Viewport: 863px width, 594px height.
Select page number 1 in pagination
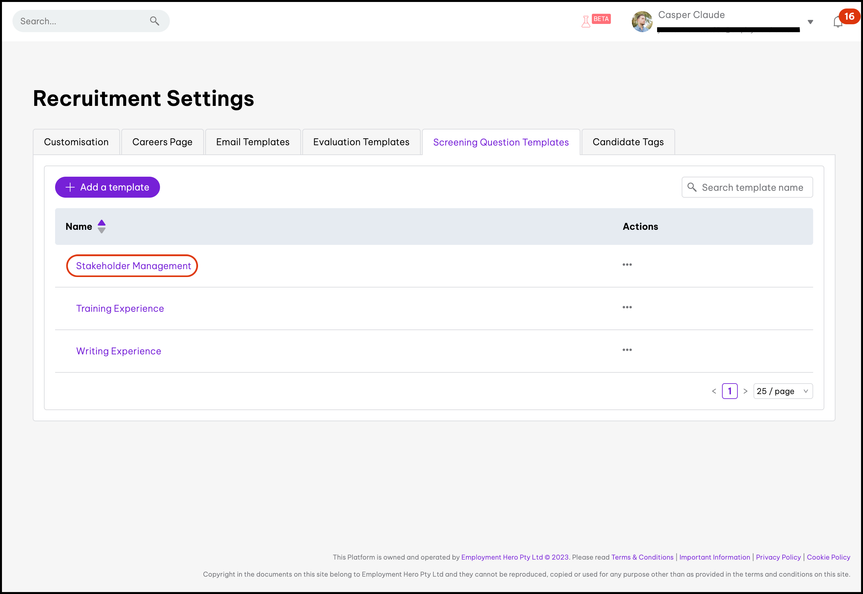pyautogui.click(x=729, y=391)
